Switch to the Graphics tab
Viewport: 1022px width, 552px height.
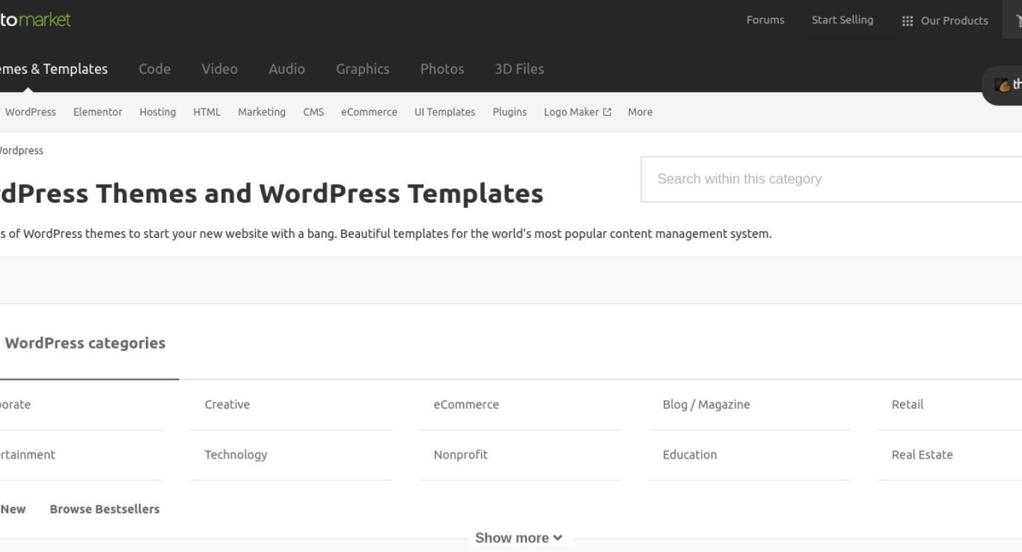[x=363, y=69]
